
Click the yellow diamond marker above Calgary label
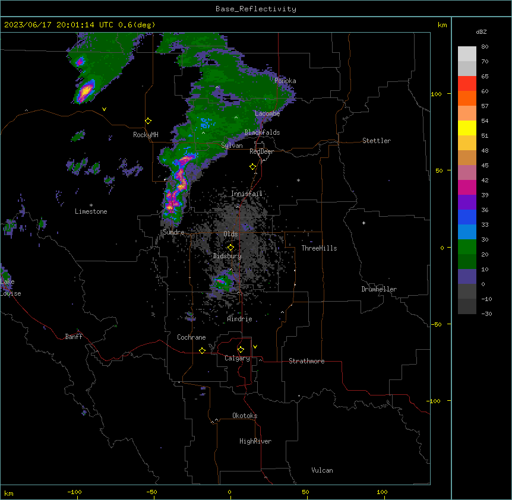tap(241, 350)
